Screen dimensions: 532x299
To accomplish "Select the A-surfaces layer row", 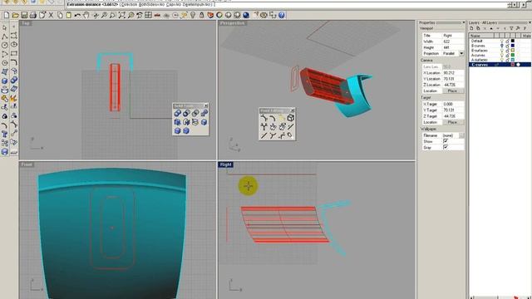I will click(500, 60).
